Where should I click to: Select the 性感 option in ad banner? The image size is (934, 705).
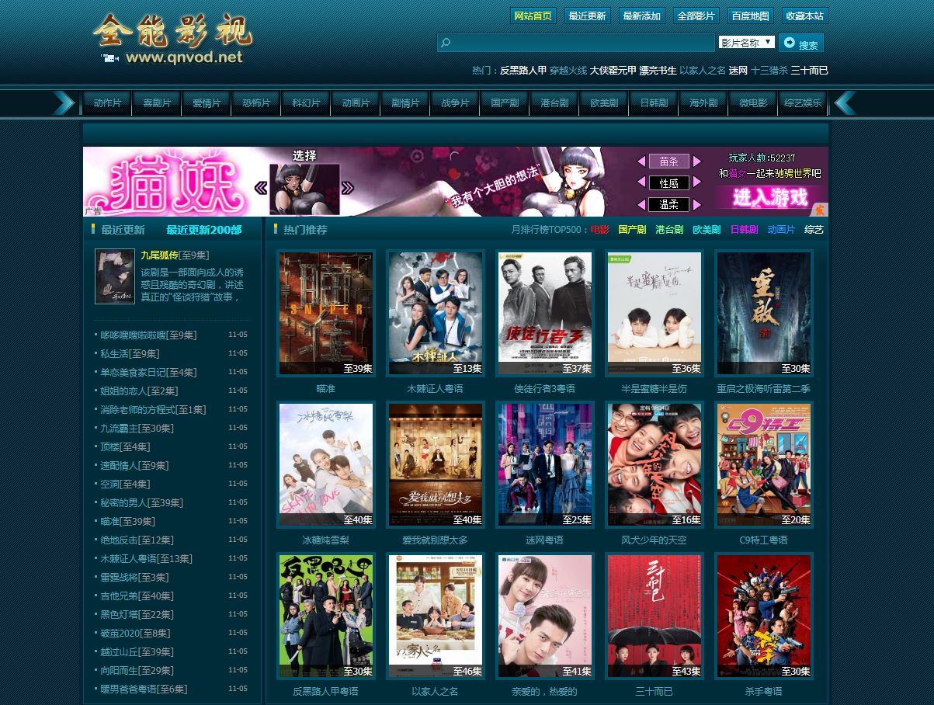[x=668, y=183]
